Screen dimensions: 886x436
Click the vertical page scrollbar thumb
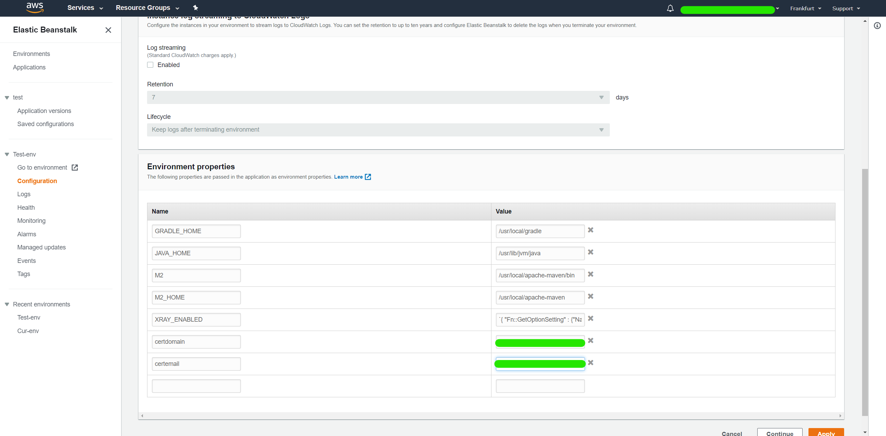tap(865, 292)
